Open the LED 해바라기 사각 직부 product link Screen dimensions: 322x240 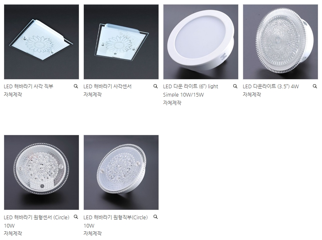(x=29, y=86)
